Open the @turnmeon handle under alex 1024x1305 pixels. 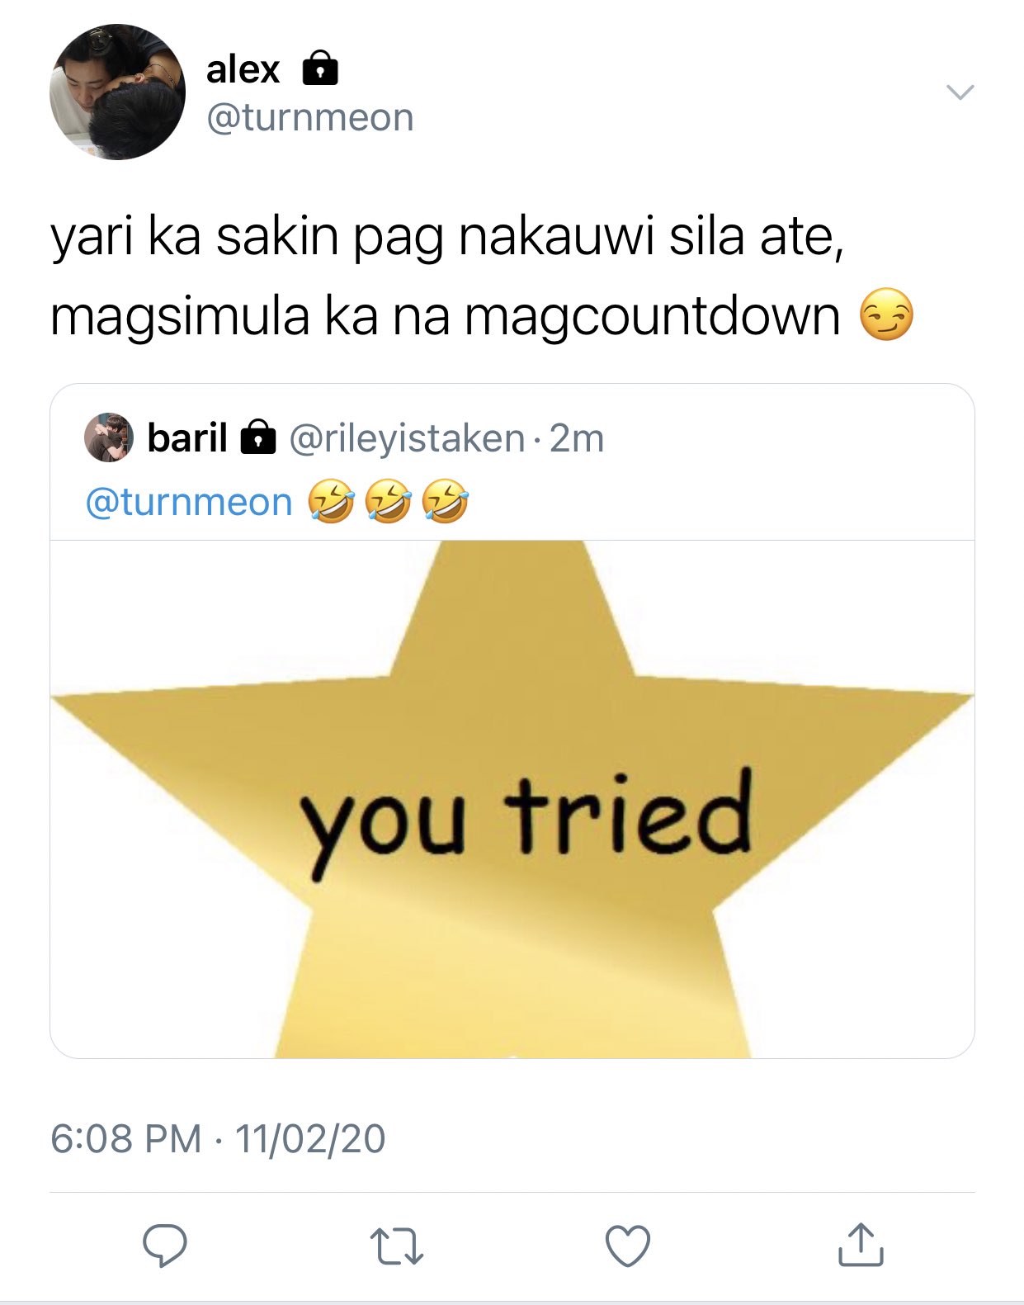tap(309, 117)
